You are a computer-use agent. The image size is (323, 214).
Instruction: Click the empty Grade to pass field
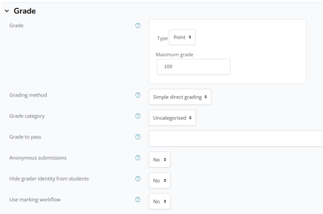click(236, 138)
